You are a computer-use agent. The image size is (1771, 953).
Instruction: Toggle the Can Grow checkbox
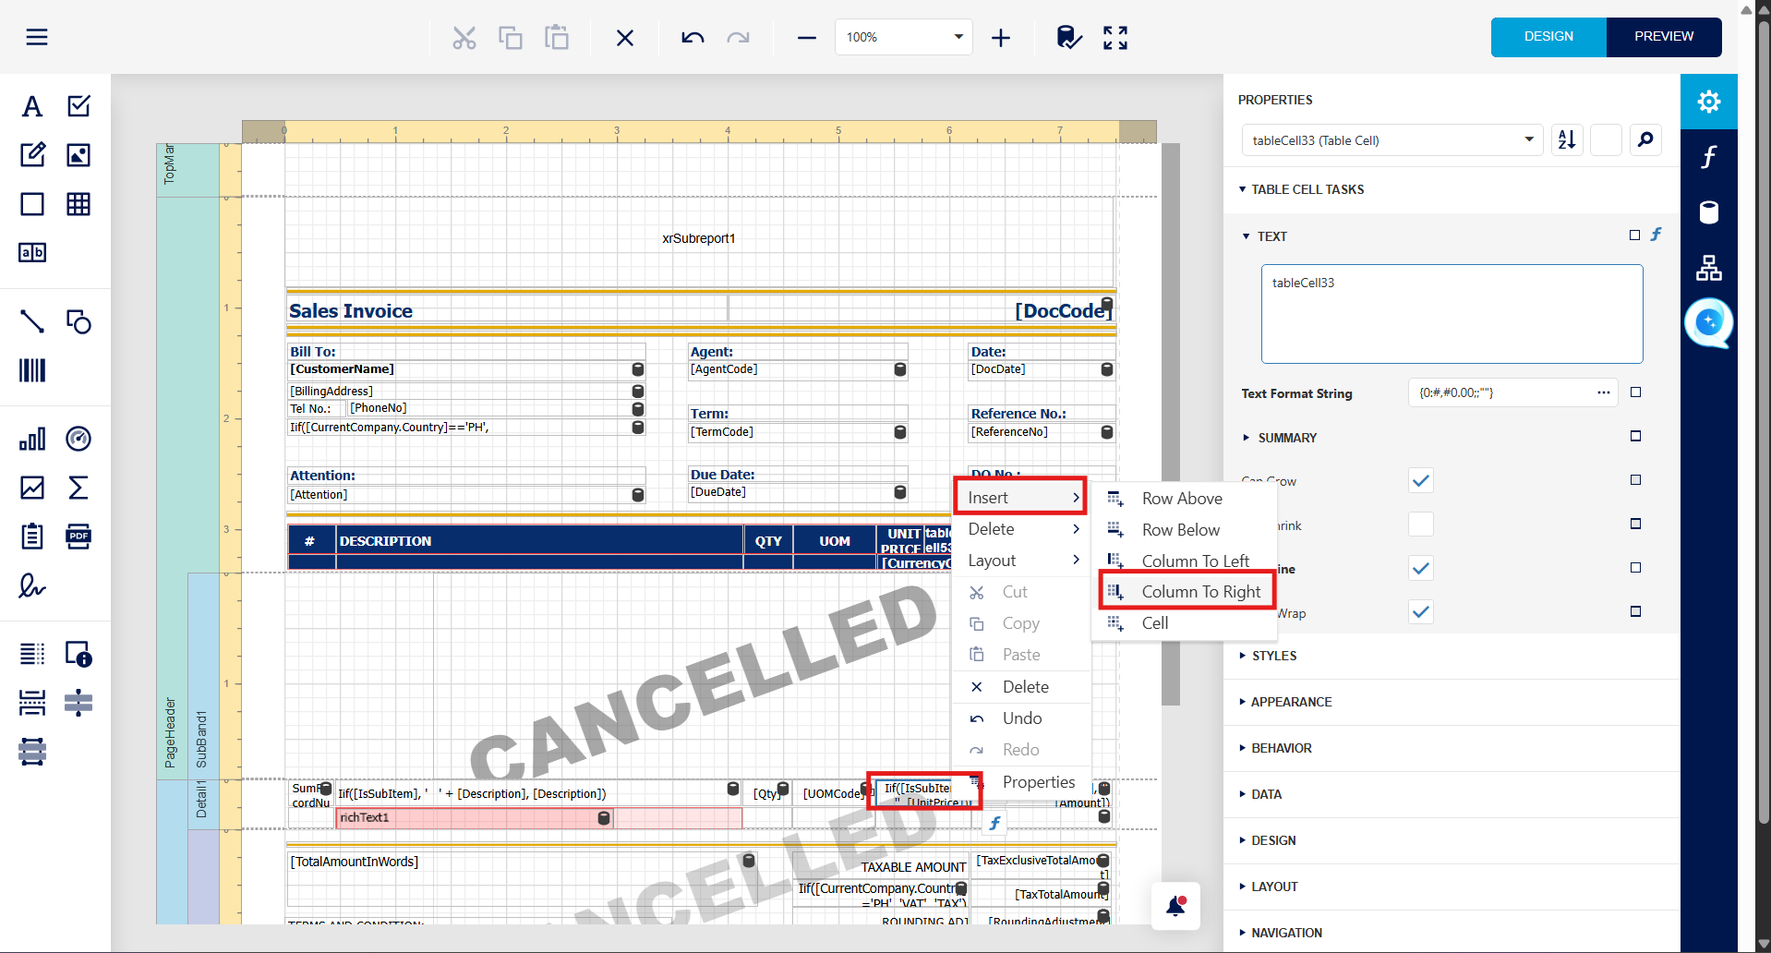1421,480
